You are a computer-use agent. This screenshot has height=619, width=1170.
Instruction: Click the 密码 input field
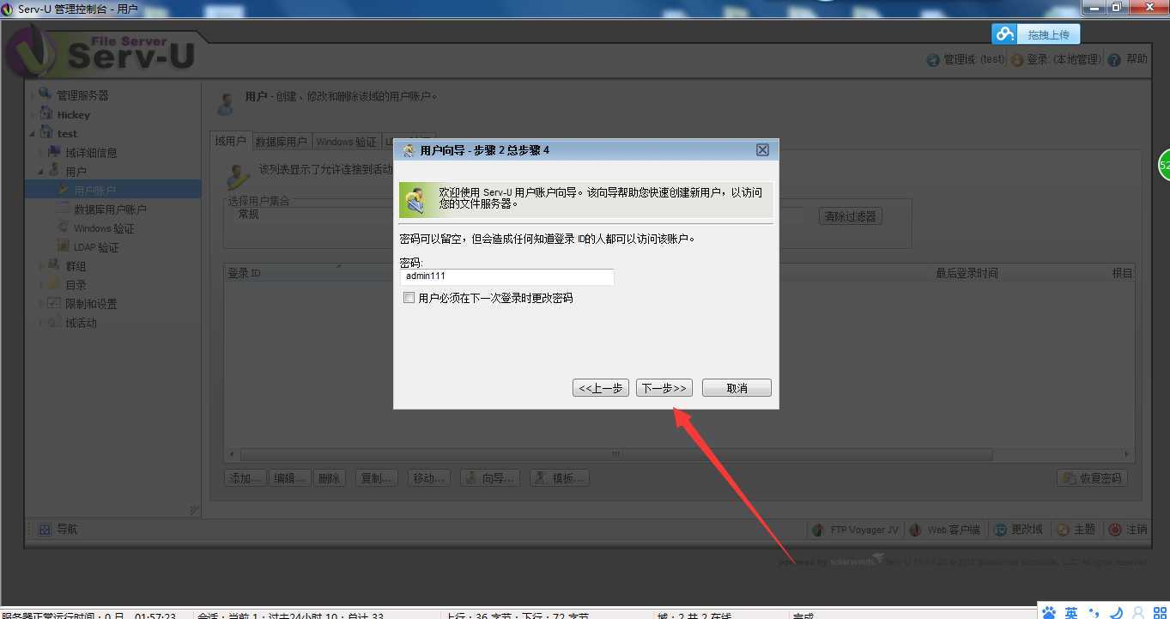pos(507,276)
